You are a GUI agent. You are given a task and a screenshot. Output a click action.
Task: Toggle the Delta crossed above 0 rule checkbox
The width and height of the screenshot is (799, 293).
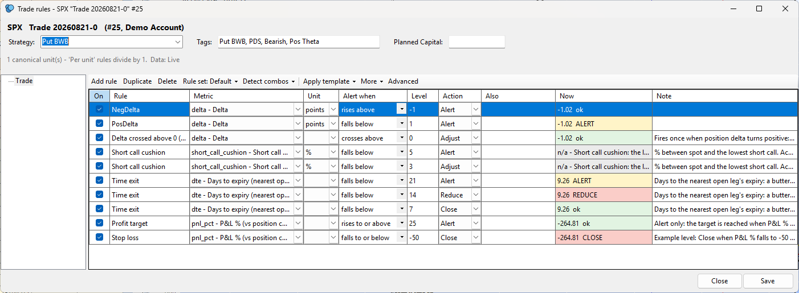(100, 138)
